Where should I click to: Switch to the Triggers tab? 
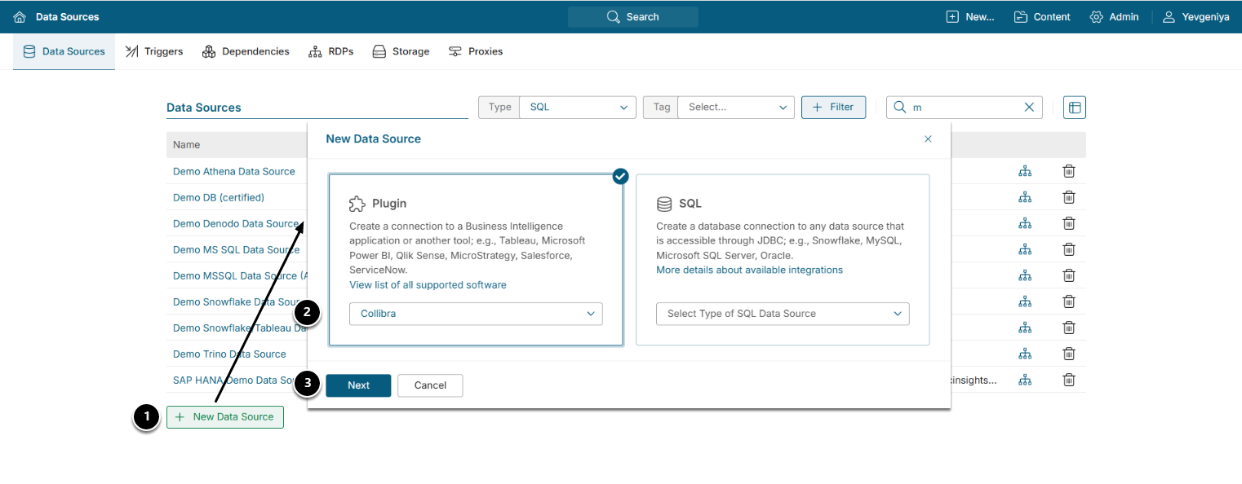[154, 51]
